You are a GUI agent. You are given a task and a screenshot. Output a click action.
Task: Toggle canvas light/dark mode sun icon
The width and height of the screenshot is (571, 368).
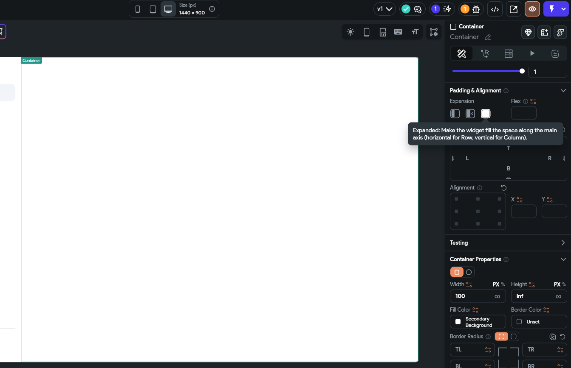(351, 32)
